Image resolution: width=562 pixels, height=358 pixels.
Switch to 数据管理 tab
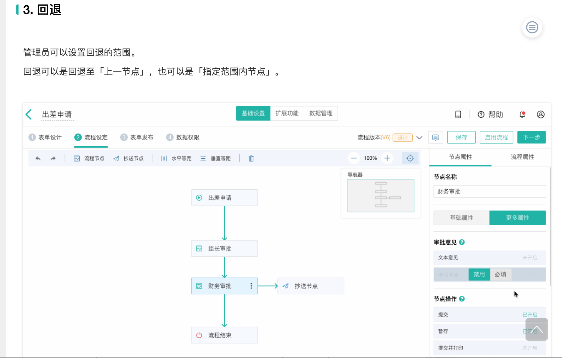click(x=321, y=113)
